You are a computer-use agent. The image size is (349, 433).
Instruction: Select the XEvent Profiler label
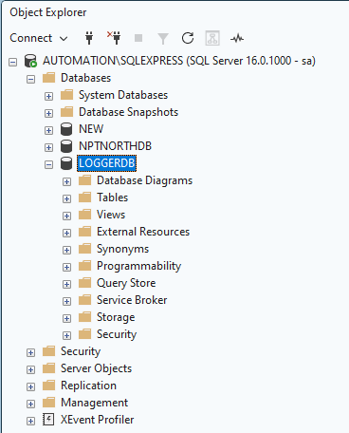pos(98,420)
